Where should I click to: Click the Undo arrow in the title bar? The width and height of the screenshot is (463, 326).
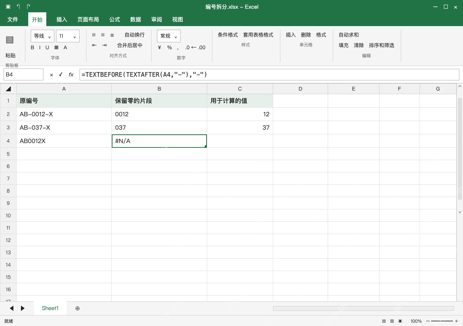(x=18, y=7)
